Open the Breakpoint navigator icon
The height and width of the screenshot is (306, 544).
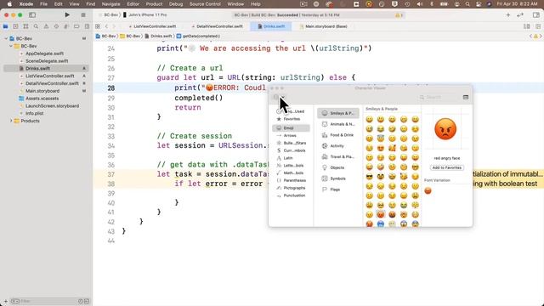tap(76, 26)
